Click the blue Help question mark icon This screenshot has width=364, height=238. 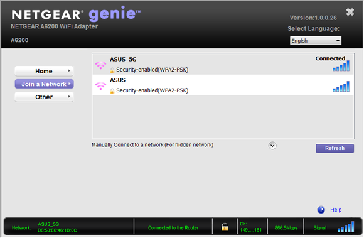pos(321,210)
